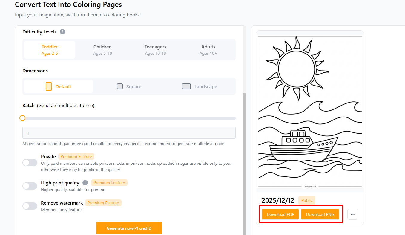Enable the Remove watermark toggle
Screen dimensions: 405x235
(30, 206)
